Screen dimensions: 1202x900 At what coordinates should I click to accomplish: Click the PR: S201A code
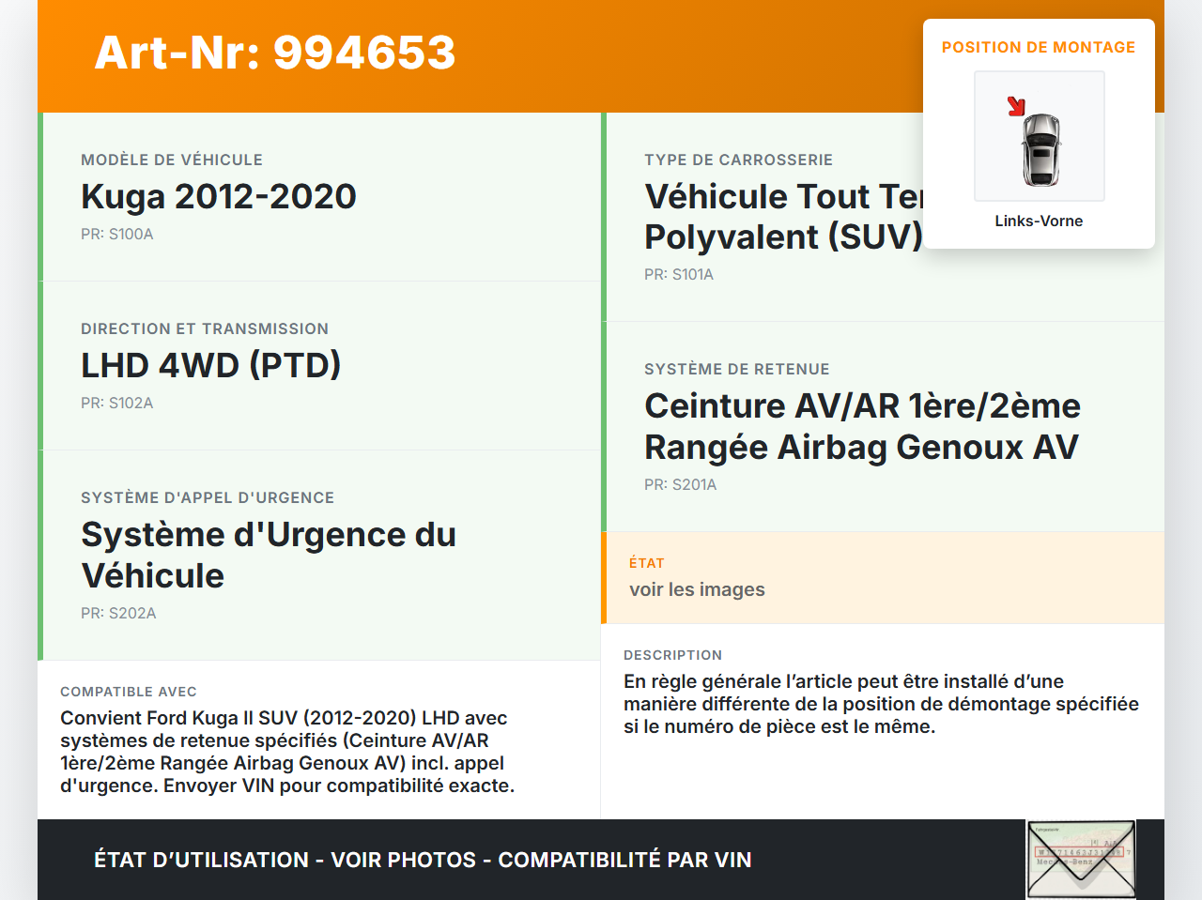[x=681, y=484]
